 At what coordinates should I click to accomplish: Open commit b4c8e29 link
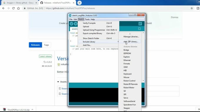(x=47, y=66)
